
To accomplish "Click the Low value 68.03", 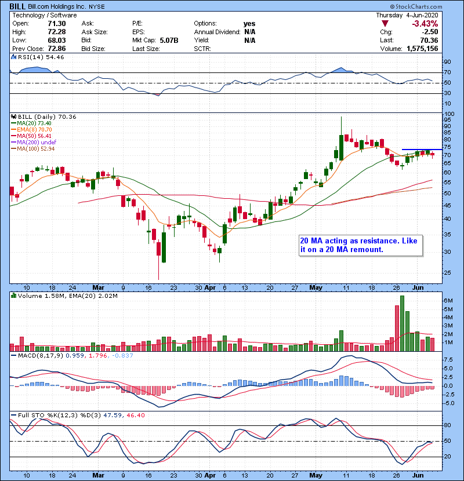I will click(56, 40).
